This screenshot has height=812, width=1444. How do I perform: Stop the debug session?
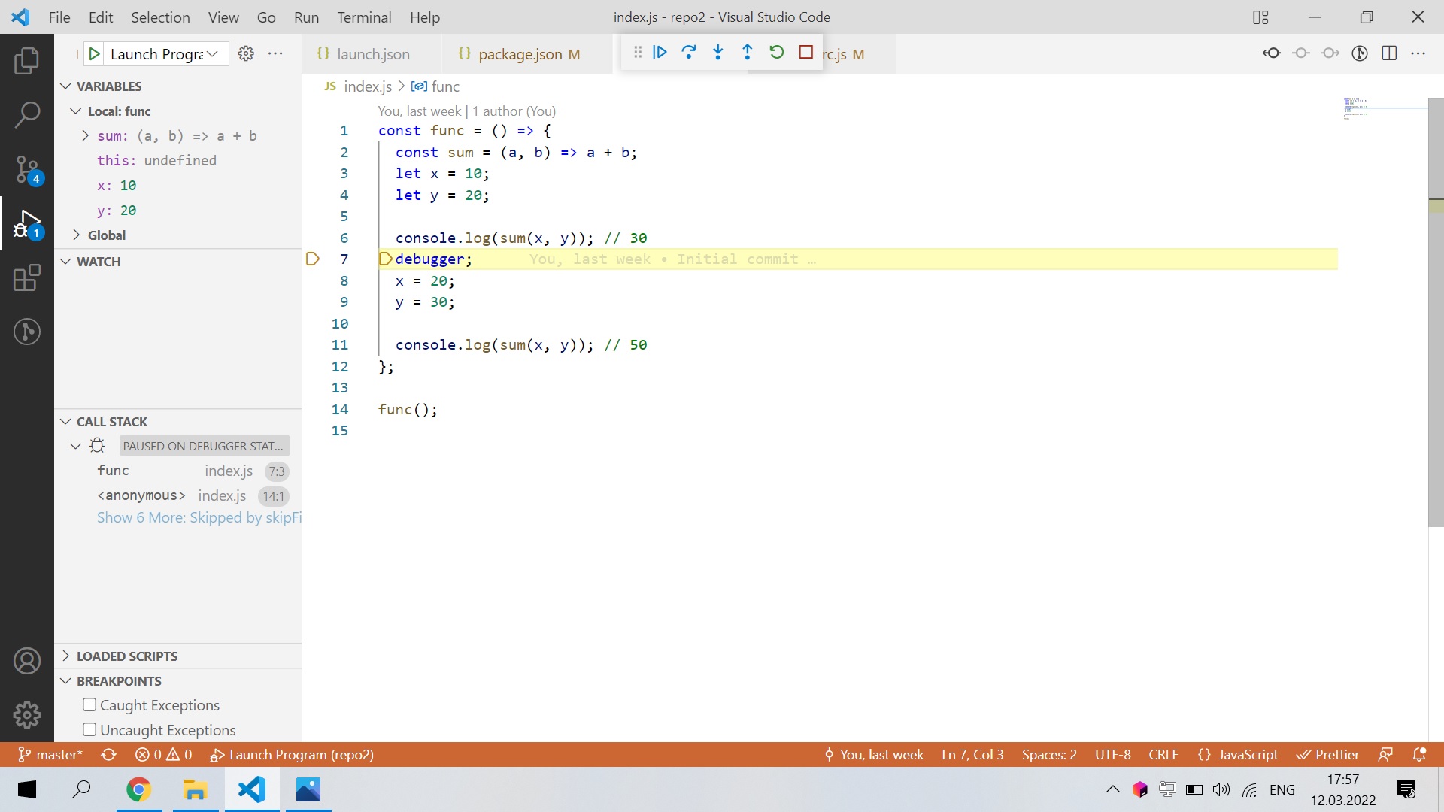pyautogui.click(x=806, y=53)
